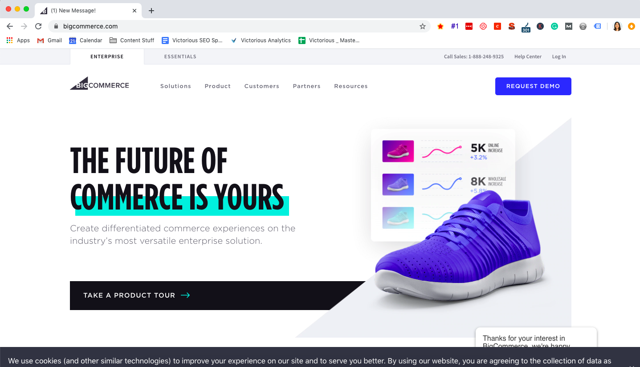The image size is (640, 367).
Task: Select the Enterprise tab
Action: coord(107,56)
